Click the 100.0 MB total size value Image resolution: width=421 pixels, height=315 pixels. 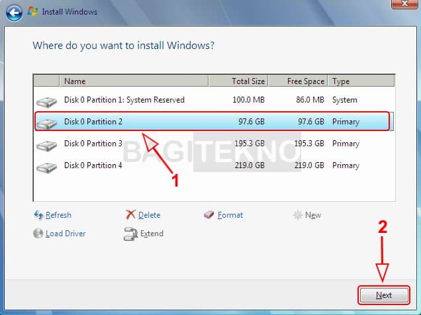[248, 100]
